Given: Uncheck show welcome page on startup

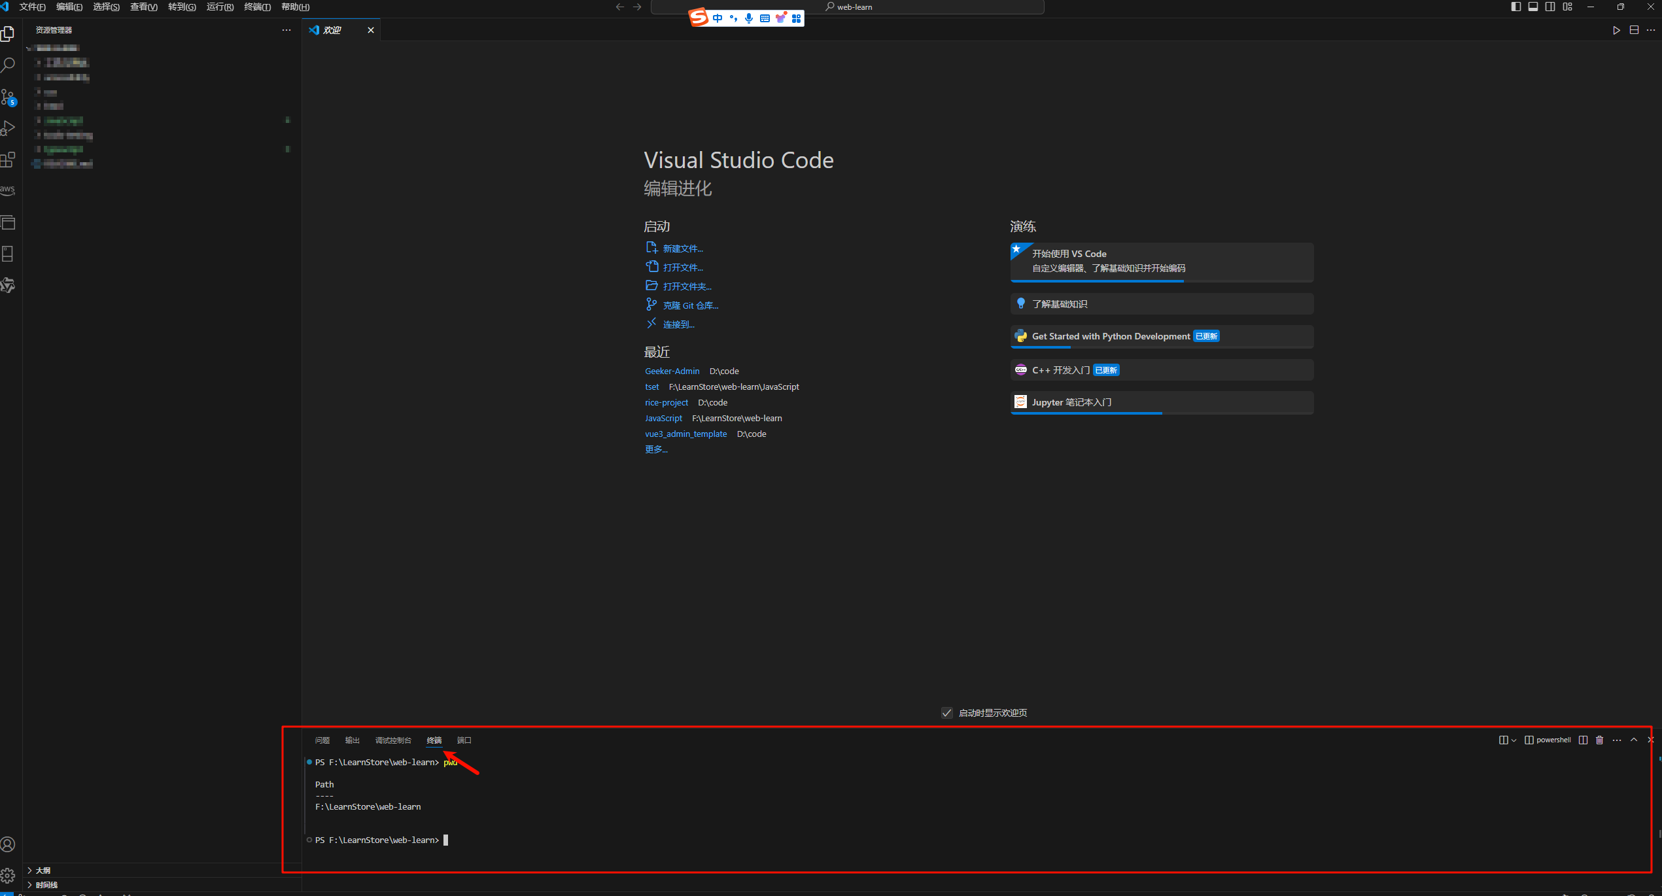Looking at the screenshot, I should (946, 712).
